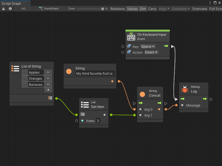Click the lock icon in the graph toolbar
This screenshot has height=166, width=222.
click(3, 9)
